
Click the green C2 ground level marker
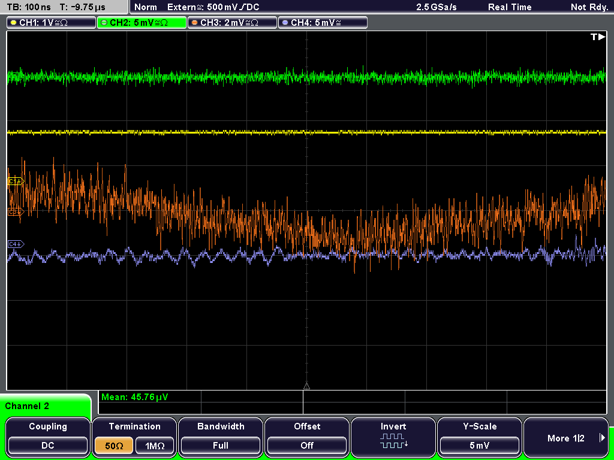tap(15, 77)
